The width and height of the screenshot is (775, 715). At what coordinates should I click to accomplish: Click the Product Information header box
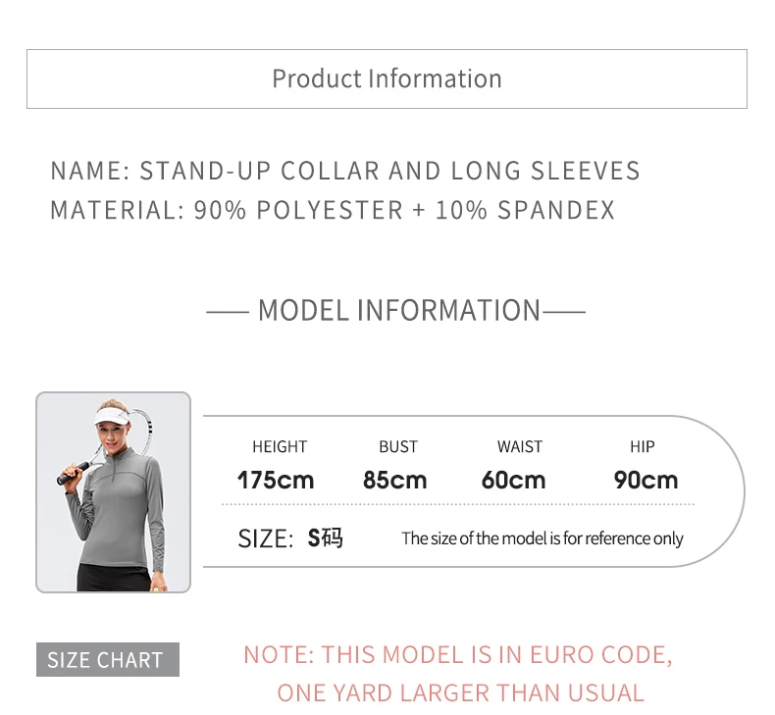[387, 79]
